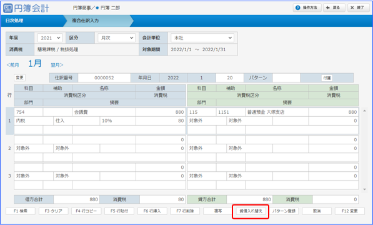
Task: Go to next month via 翌月> link
Action: [57, 65]
